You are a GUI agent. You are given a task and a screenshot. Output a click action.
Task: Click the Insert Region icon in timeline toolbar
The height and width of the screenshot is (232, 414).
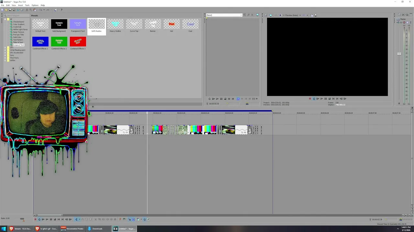point(124,219)
